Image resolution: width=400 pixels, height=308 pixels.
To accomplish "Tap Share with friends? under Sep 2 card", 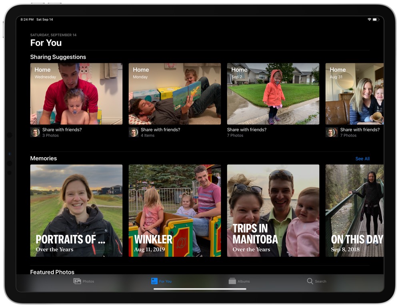I will click(x=247, y=130).
